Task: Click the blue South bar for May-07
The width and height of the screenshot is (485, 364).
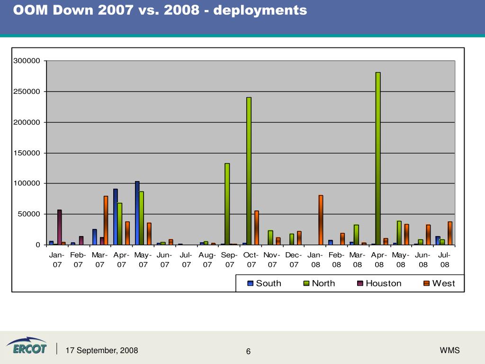Action: [137, 213]
